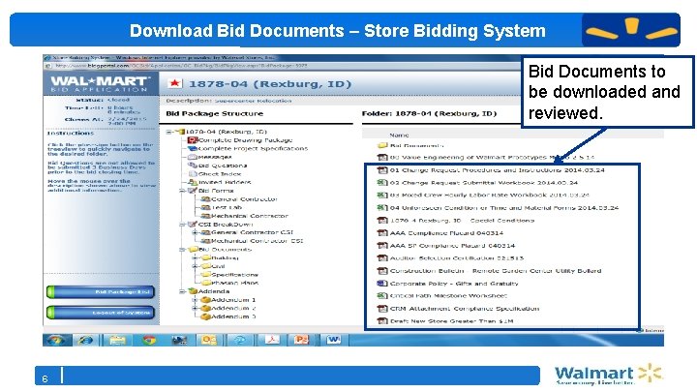697x392 pixels.
Task: Open Google Chrome from the taskbar
Action: (149, 340)
